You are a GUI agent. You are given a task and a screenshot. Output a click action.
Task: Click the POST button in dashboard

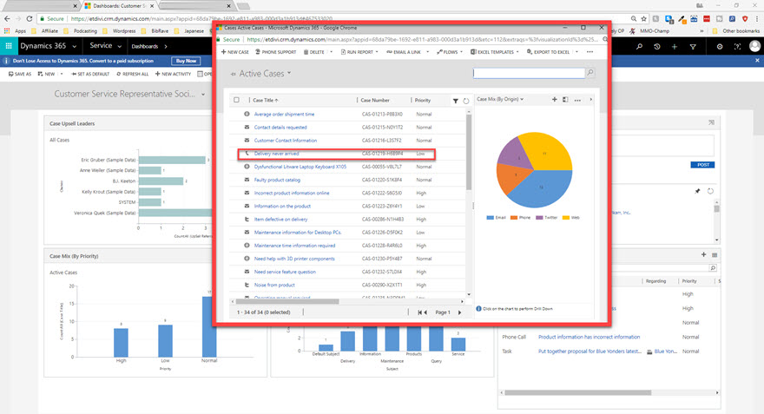702,165
